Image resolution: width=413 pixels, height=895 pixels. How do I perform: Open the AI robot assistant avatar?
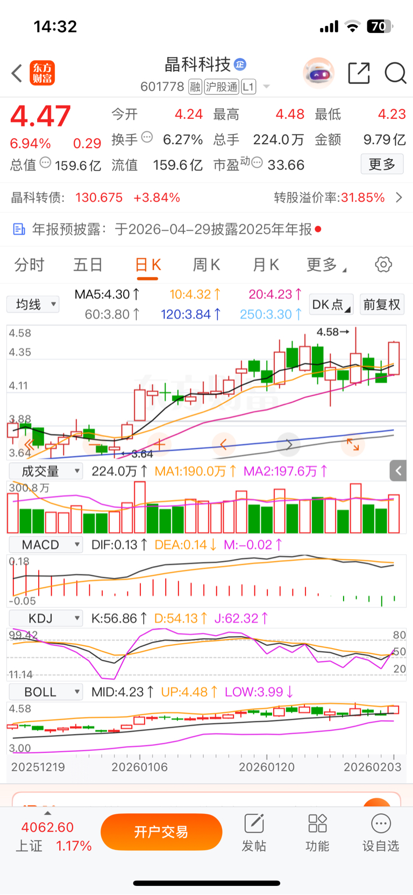click(318, 73)
